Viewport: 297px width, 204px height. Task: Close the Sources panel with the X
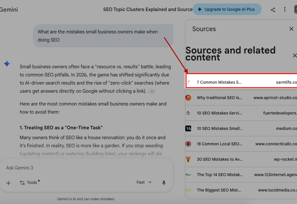(291, 29)
